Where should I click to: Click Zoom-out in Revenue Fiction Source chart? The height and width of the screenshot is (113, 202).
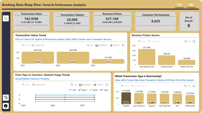point(154,41)
